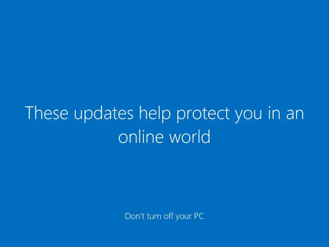Click blank blue space between headline and warning
Screen dimensions: 329x247
pos(164,178)
